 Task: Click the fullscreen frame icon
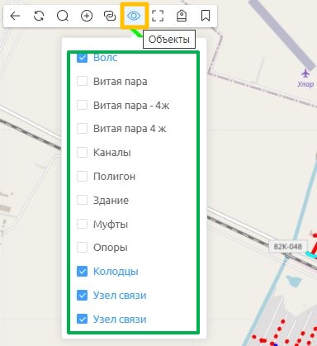158,16
